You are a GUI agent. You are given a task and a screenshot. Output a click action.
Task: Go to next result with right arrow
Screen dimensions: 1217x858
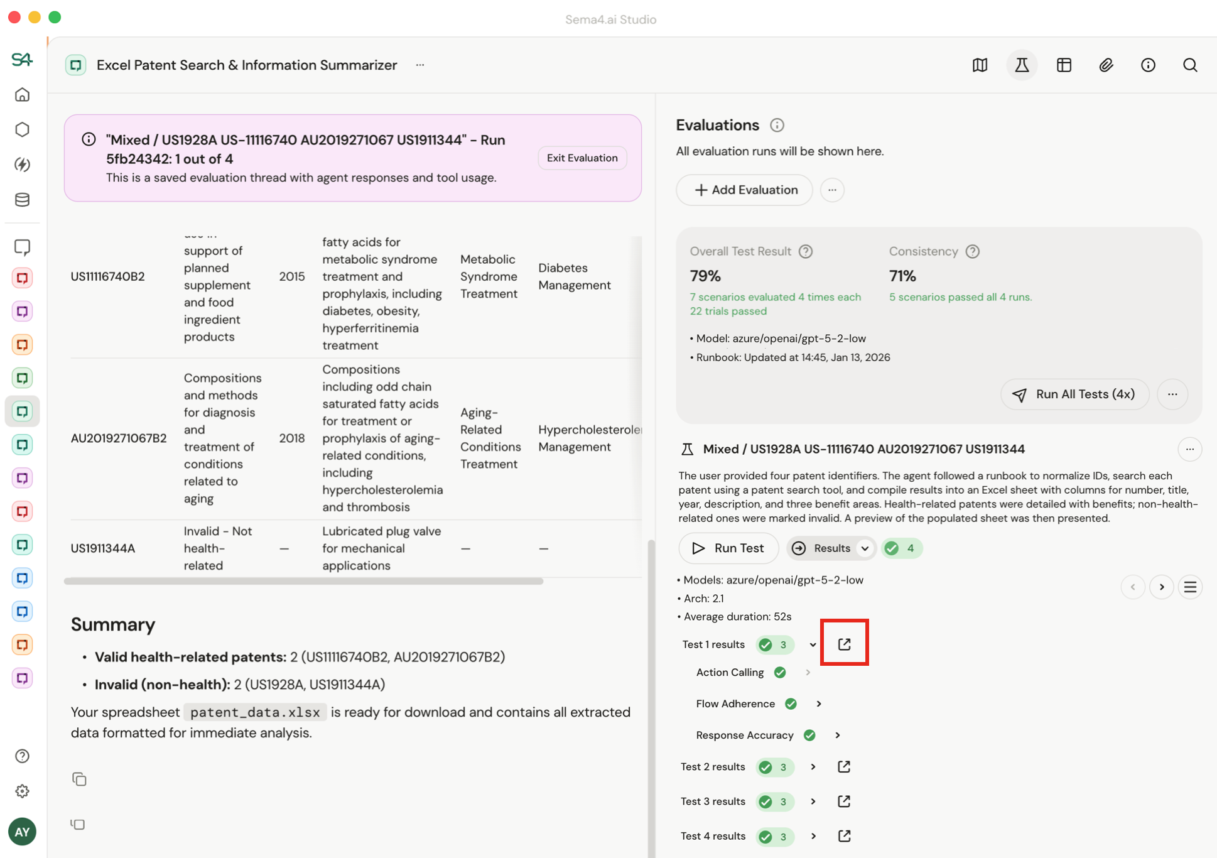coord(1162,587)
